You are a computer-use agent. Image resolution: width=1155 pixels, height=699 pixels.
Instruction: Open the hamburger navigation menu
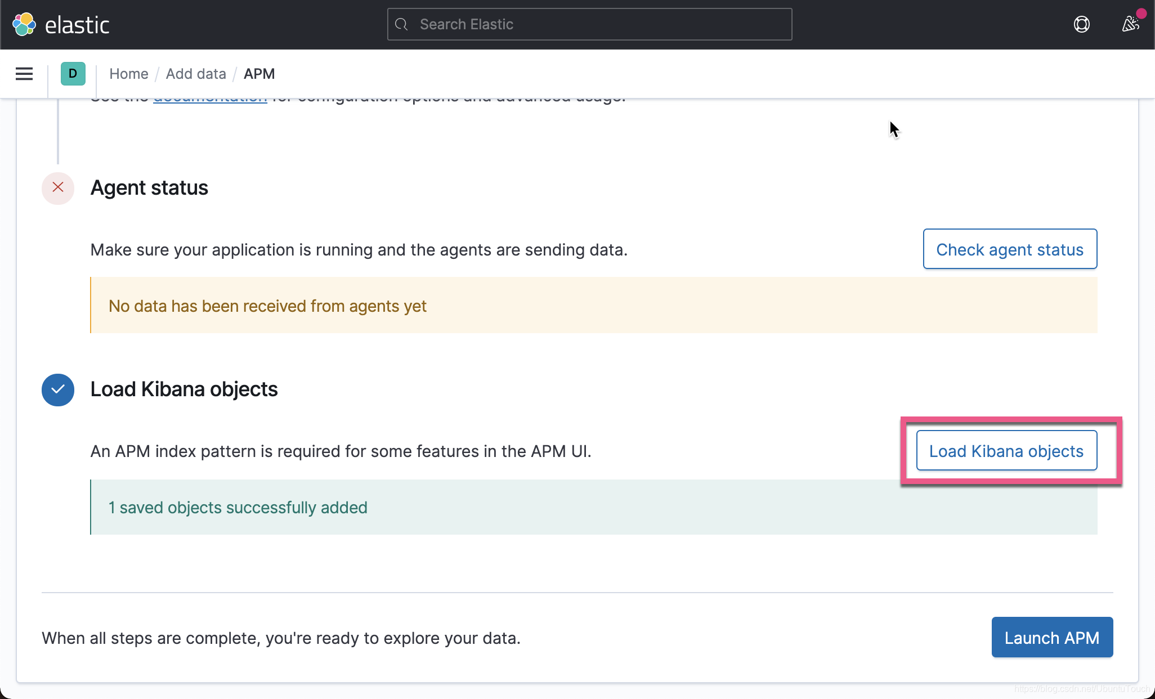coord(24,74)
